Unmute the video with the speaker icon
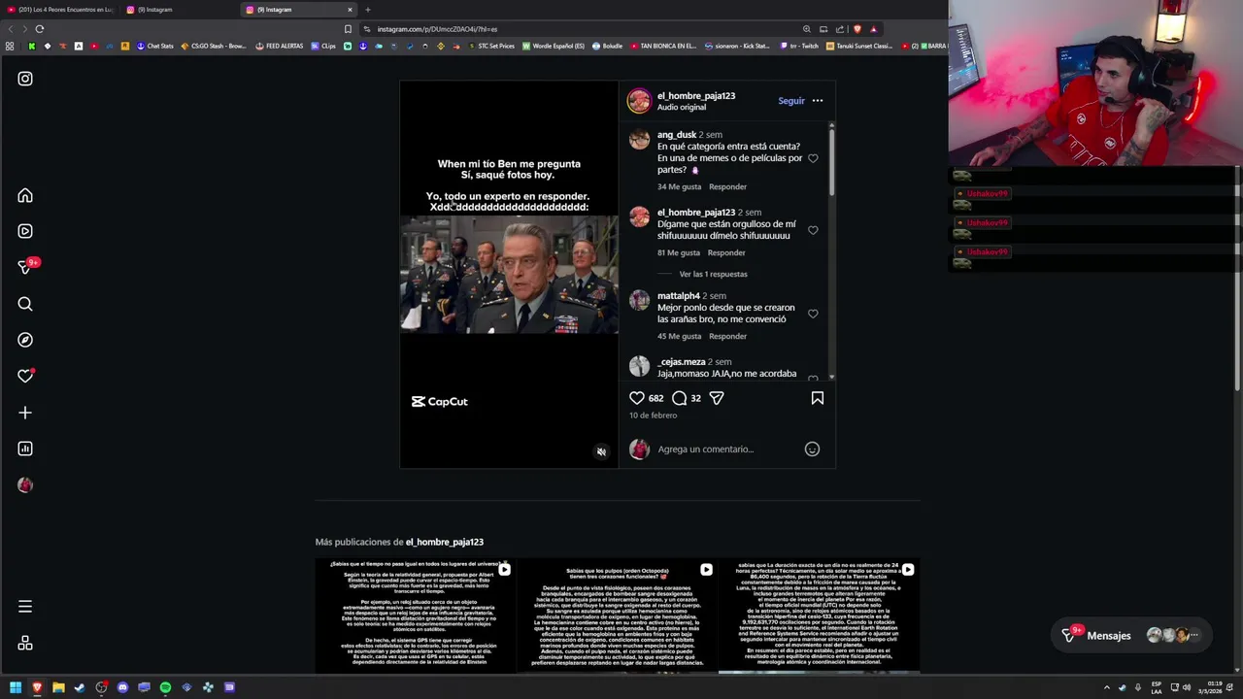The height and width of the screenshot is (699, 1243). (601, 451)
